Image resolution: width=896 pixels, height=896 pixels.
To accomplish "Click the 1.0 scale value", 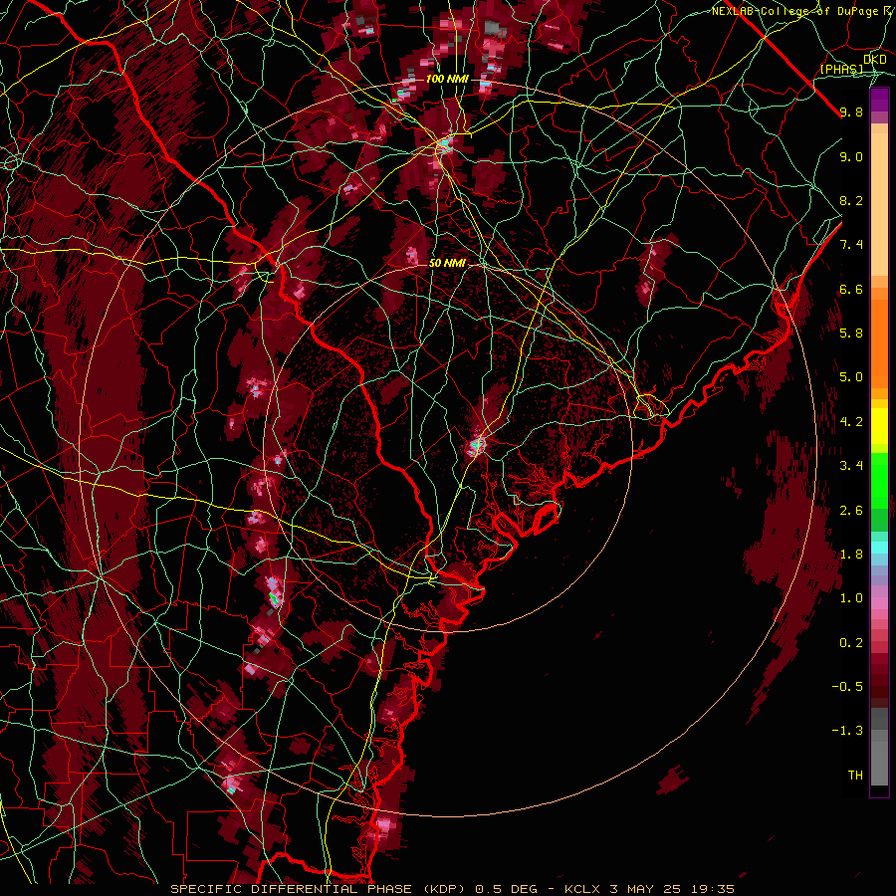I will tap(851, 598).
